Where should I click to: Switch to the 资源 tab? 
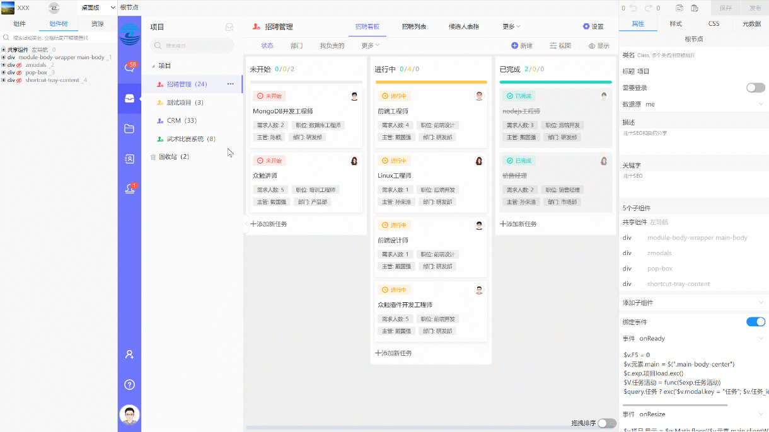98,23
